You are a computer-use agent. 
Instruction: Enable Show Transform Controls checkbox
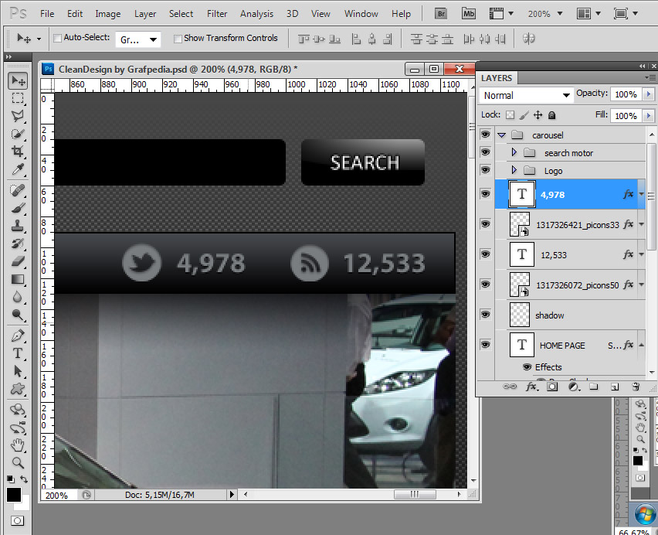point(178,39)
